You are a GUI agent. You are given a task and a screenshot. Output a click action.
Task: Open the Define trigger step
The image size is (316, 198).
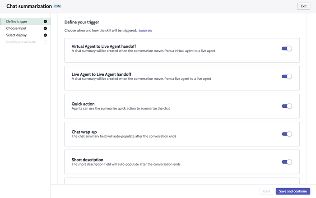coord(25,22)
